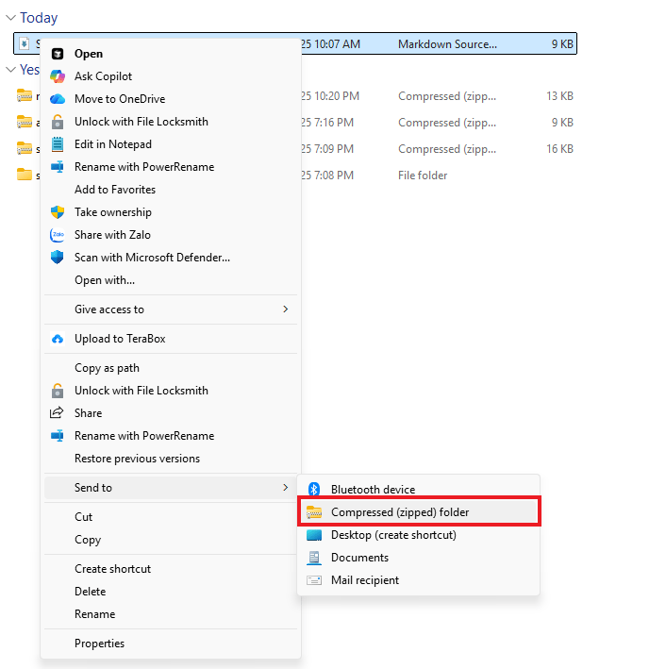Click the 7:08 PM date cell

[x=327, y=176]
